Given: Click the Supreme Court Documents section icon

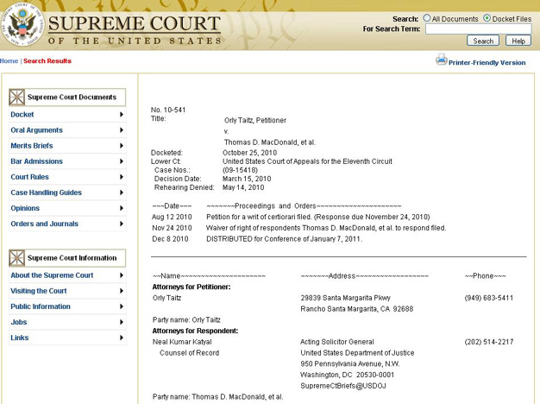Looking at the screenshot, I should [17, 97].
